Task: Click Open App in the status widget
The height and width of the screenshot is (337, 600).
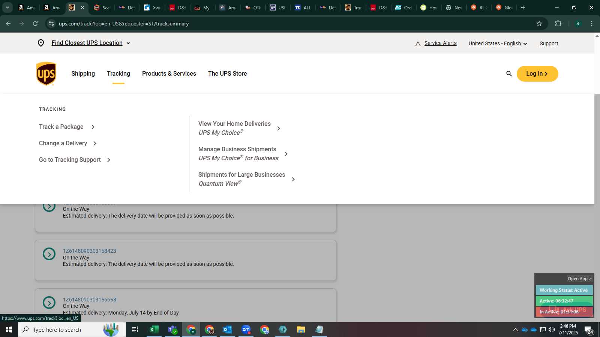Action: pos(579,279)
